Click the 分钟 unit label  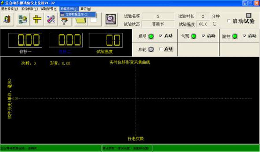point(216,16)
